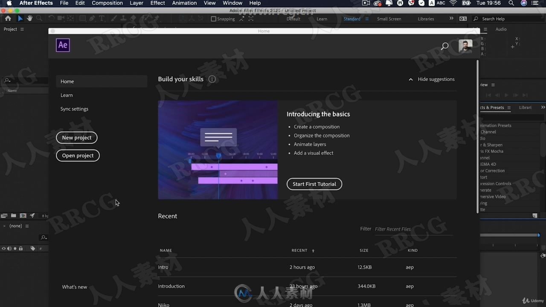Open Sync settings in Home sidebar

[74, 109]
